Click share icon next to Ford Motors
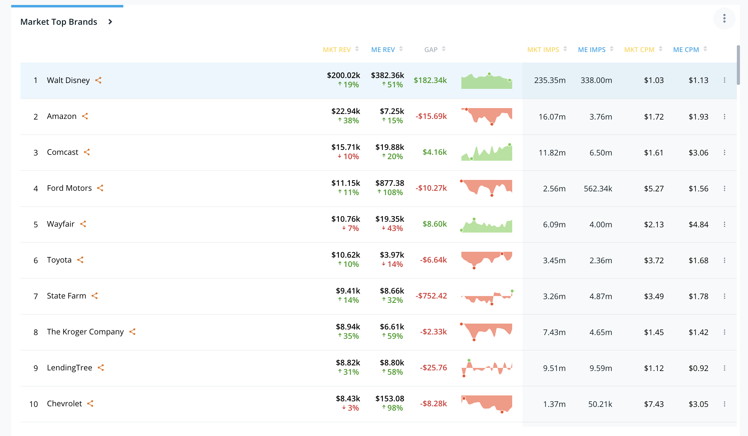This screenshot has width=748, height=436. [x=100, y=188]
